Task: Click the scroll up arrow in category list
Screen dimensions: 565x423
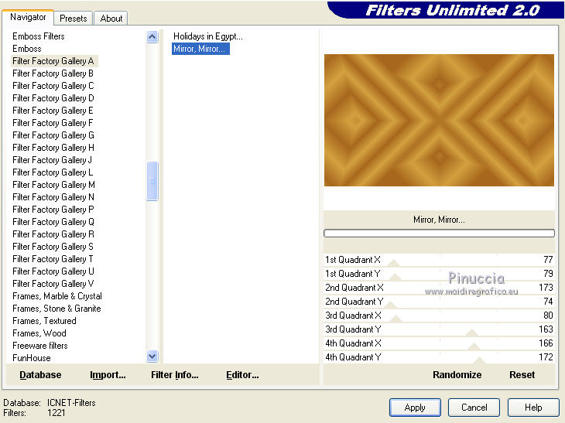Action: 152,36
